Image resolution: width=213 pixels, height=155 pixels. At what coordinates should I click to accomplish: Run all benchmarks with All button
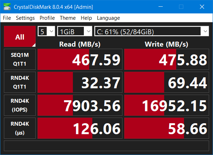pyautogui.click(x=20, y=37)
